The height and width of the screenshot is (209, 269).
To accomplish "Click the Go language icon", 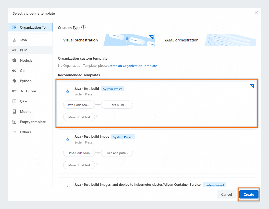I will tap(14, 71).
